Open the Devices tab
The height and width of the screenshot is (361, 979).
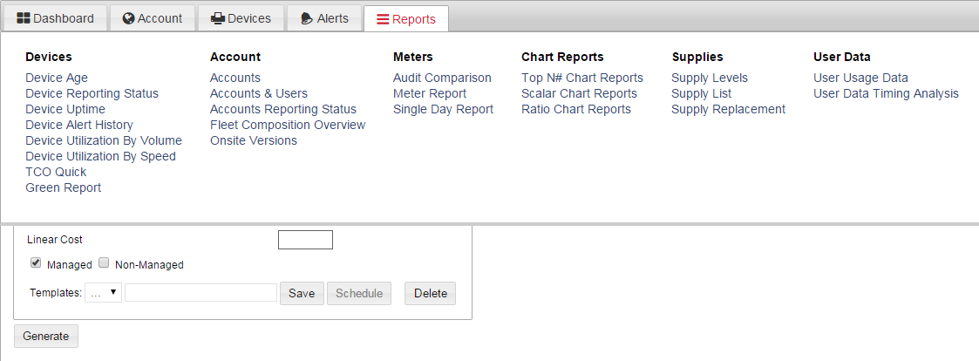point(241,18)
